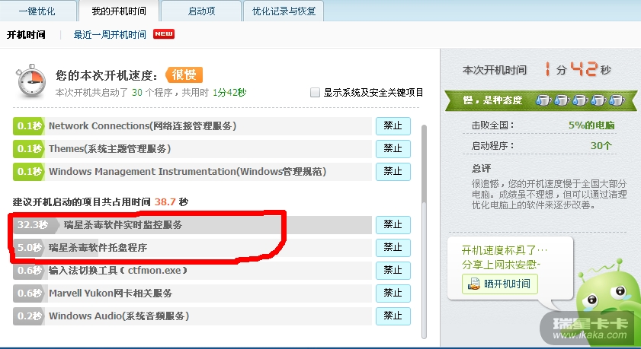Screen dimensions: 641x349
Task: Click 禁止 for Themes service
Action: click(x=393, y=149)
